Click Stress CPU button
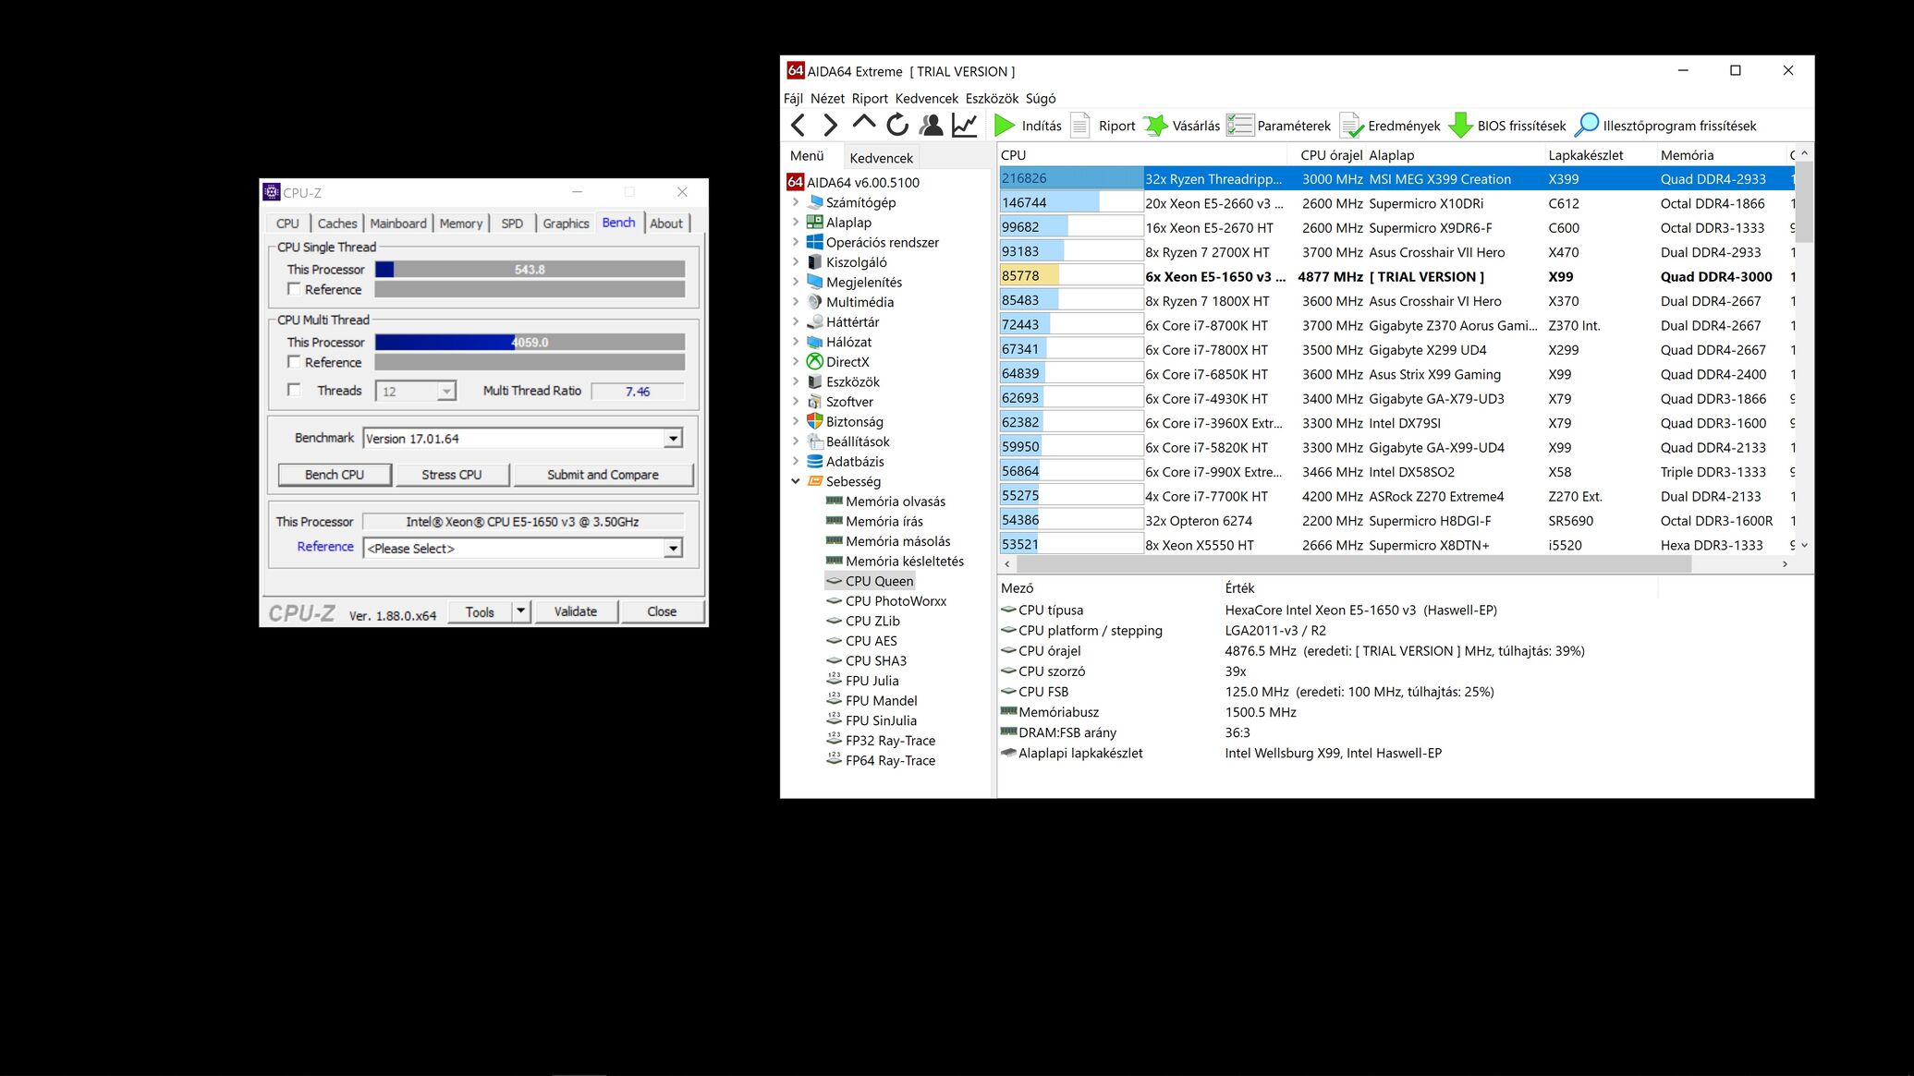The image size is (1914, 1076). [452, 475]
